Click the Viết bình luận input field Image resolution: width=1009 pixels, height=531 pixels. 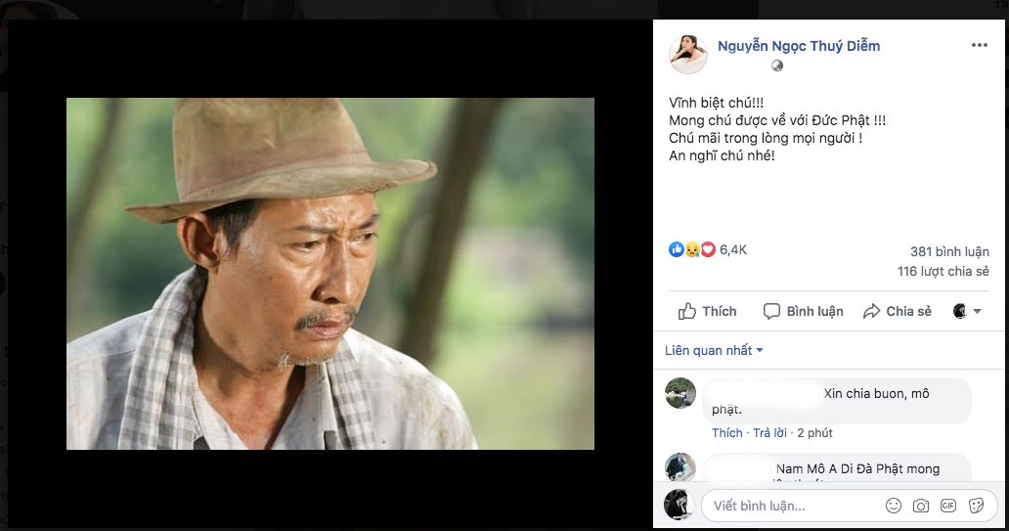coord(792,506)
